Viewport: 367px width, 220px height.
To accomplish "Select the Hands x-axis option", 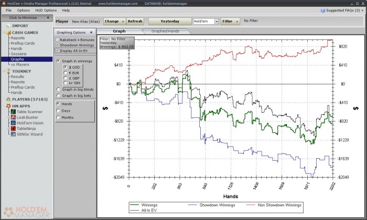I will pos(58,104).
